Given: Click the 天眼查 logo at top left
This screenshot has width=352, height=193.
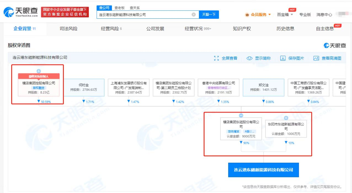Looking at the screenshot, I should click(20, 12).
